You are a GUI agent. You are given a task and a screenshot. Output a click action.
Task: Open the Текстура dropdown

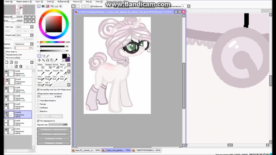32,27
